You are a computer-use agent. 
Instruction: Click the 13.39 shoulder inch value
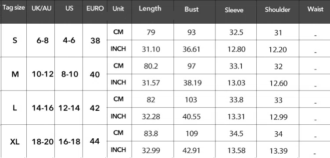point(278,151)
